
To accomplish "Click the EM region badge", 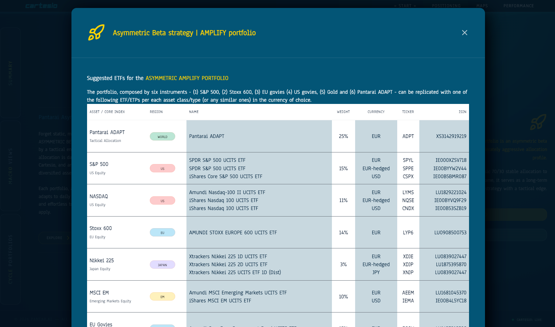I will [x=163, y=297].
